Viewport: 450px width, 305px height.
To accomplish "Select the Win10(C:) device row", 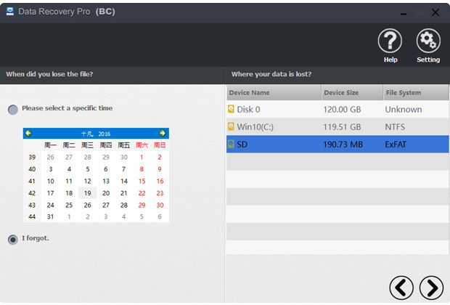I will pos(337,126).
